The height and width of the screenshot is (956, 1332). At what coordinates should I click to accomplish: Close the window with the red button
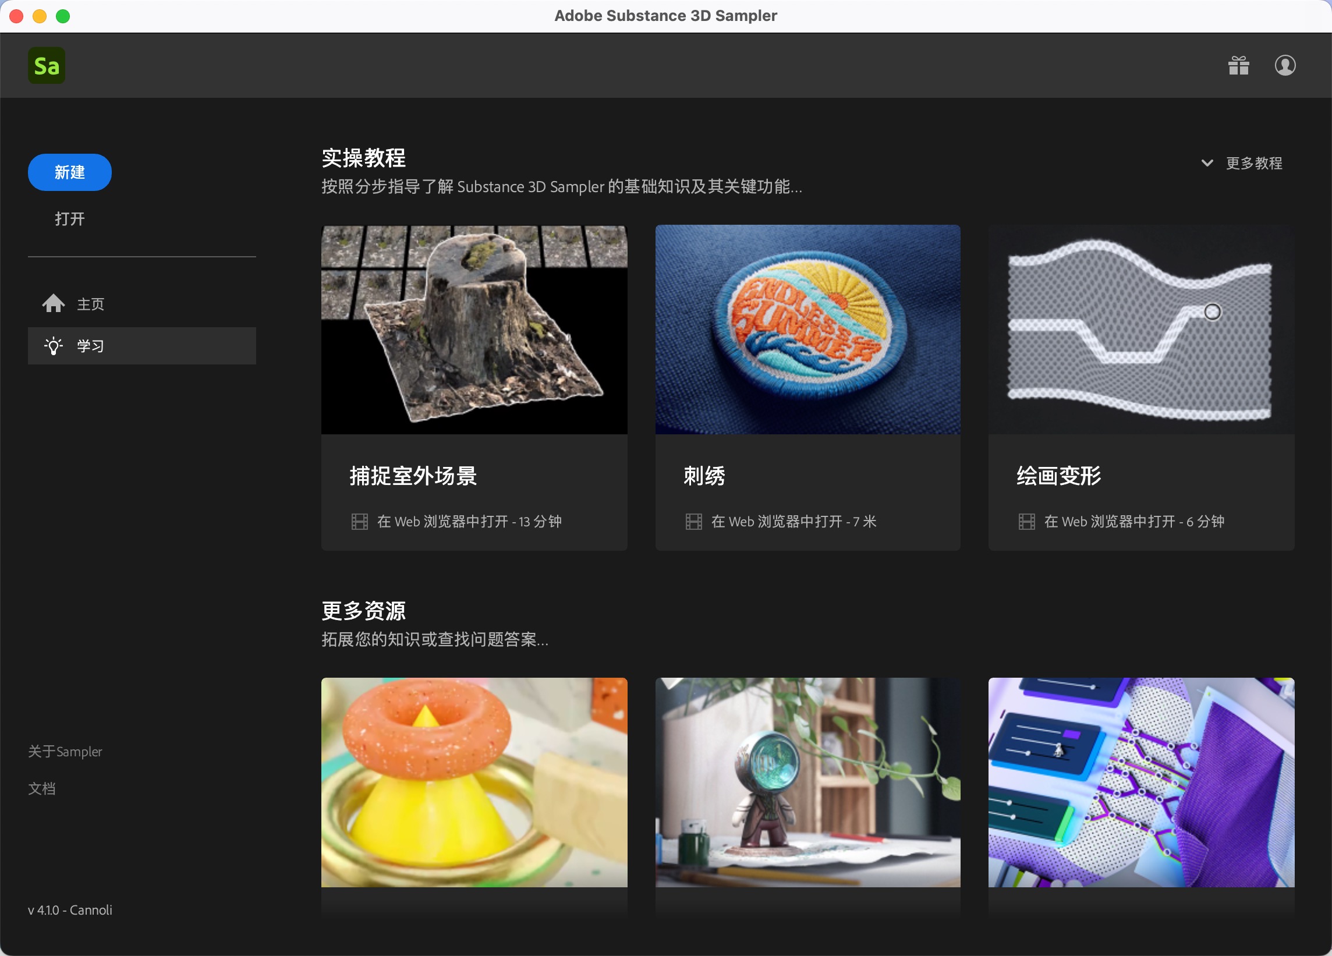pyautogui.click(x=16, y=16)
